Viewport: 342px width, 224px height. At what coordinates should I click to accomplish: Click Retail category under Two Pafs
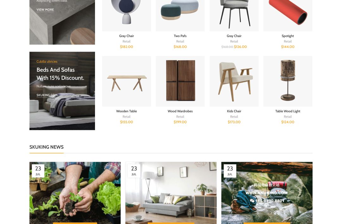coord(180,41)
